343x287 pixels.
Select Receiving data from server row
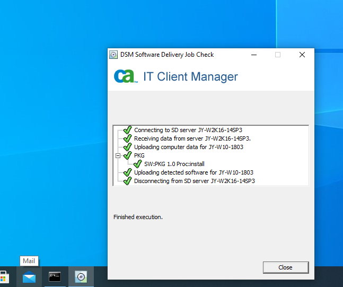point(192,138)
